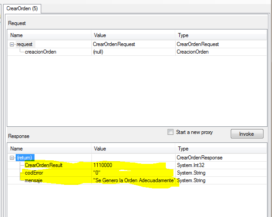Click the Request grid Value column header

133,35
